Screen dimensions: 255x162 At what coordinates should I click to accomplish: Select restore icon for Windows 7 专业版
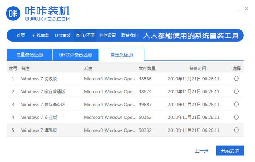coord(236,117)
